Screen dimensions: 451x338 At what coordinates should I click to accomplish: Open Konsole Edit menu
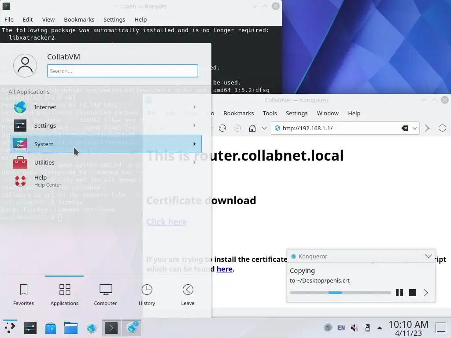(x=28, y=19)
